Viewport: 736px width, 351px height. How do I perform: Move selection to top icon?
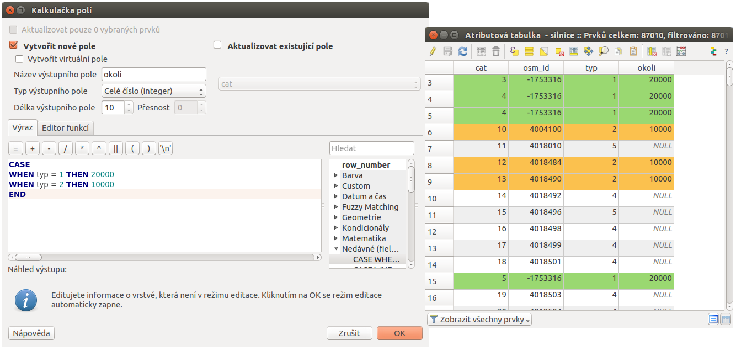tap(574, 51)
